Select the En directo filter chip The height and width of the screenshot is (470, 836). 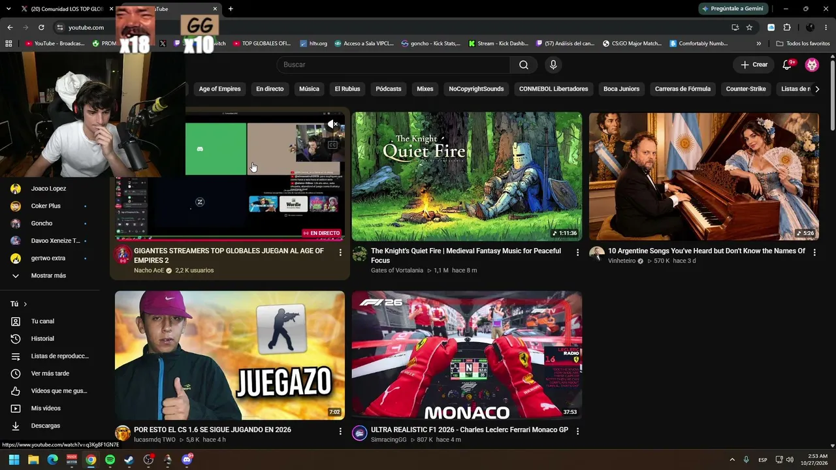pos(270,89)
